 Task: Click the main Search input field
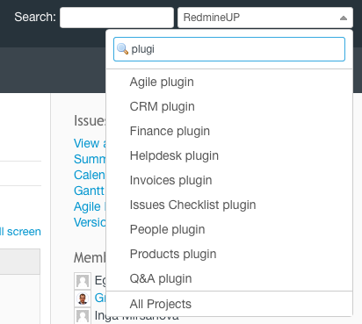(117, 18)
